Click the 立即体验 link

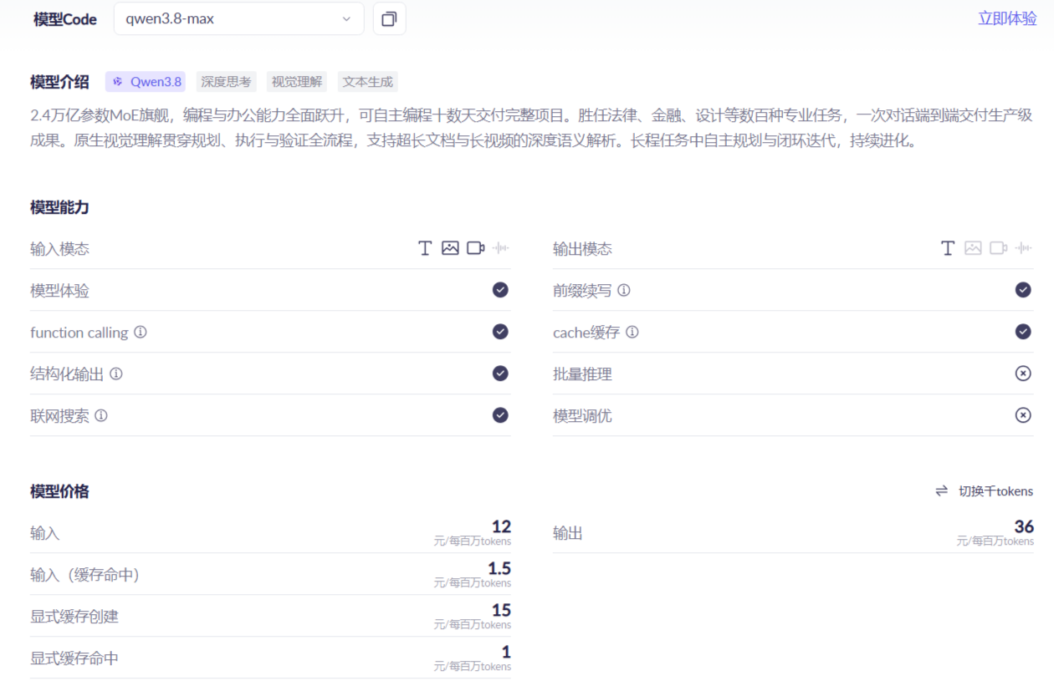coord(1007,19)
